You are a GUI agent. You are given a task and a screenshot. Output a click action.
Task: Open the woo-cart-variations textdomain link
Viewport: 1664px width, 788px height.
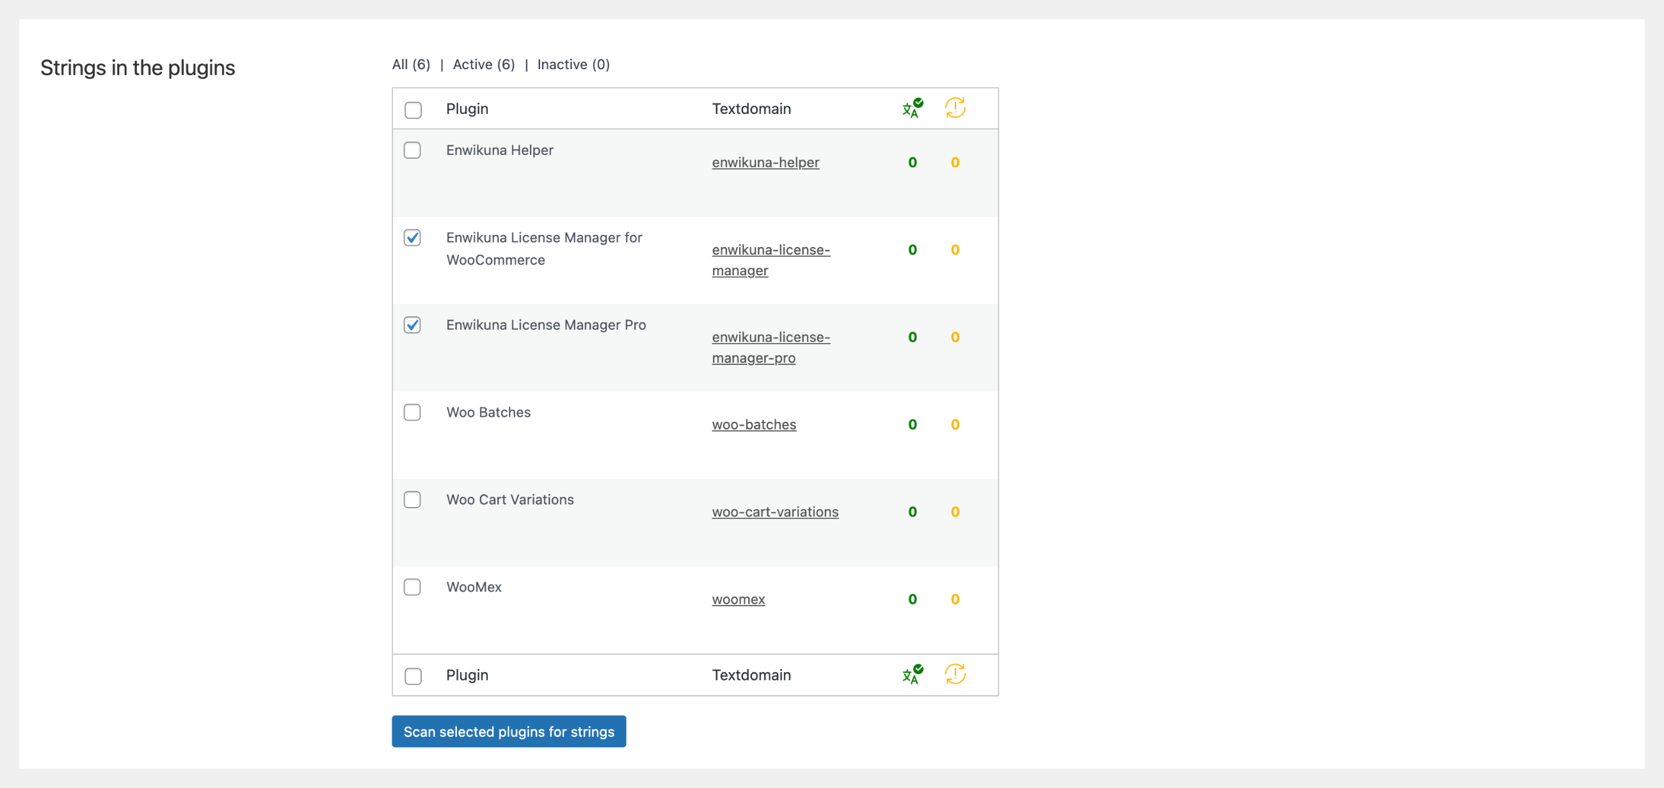[x=775, y=511]
